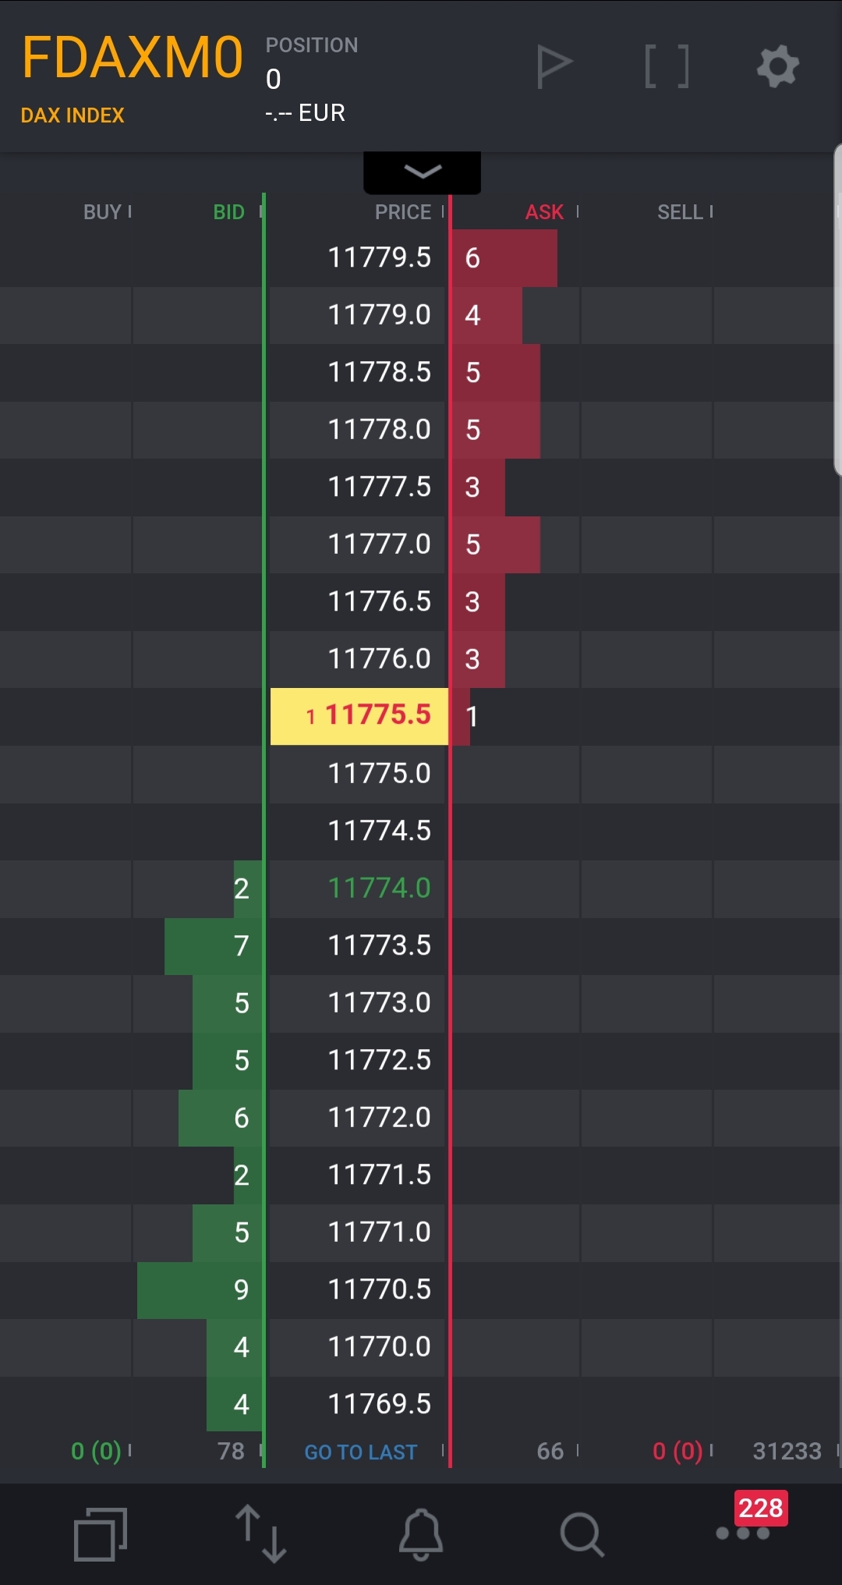
Task: Expand the BID column options marker
Action: 260,211
